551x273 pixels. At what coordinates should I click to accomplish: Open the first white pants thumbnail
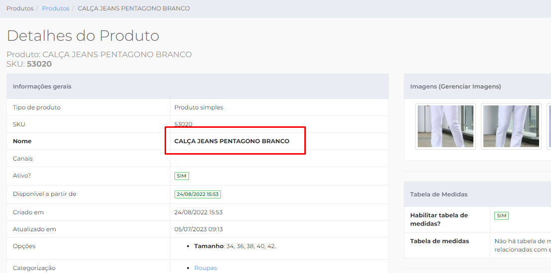446,126
